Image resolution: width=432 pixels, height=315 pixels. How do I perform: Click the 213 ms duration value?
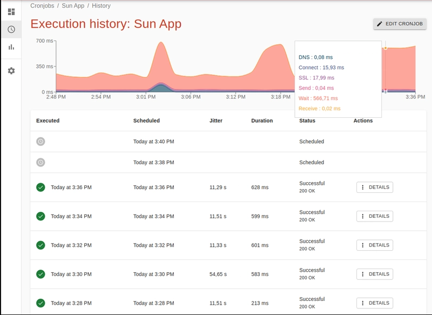click(260, 303)
